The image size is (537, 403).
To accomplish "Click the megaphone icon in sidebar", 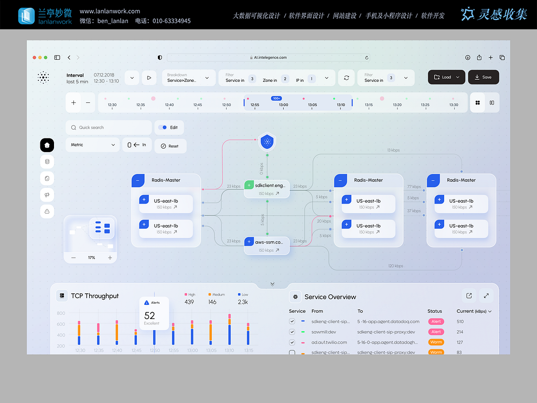I will (x=47, y=195).
